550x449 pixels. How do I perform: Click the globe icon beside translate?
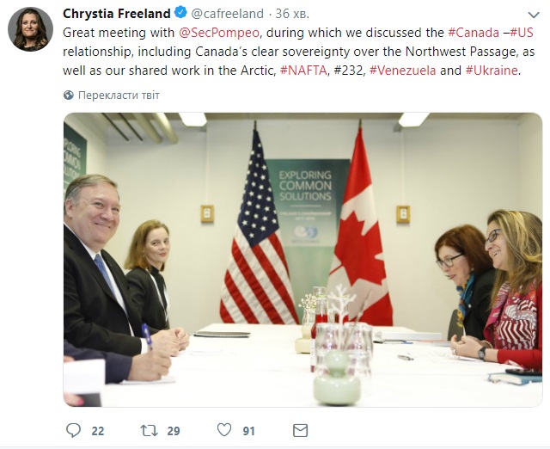[69, 95]
